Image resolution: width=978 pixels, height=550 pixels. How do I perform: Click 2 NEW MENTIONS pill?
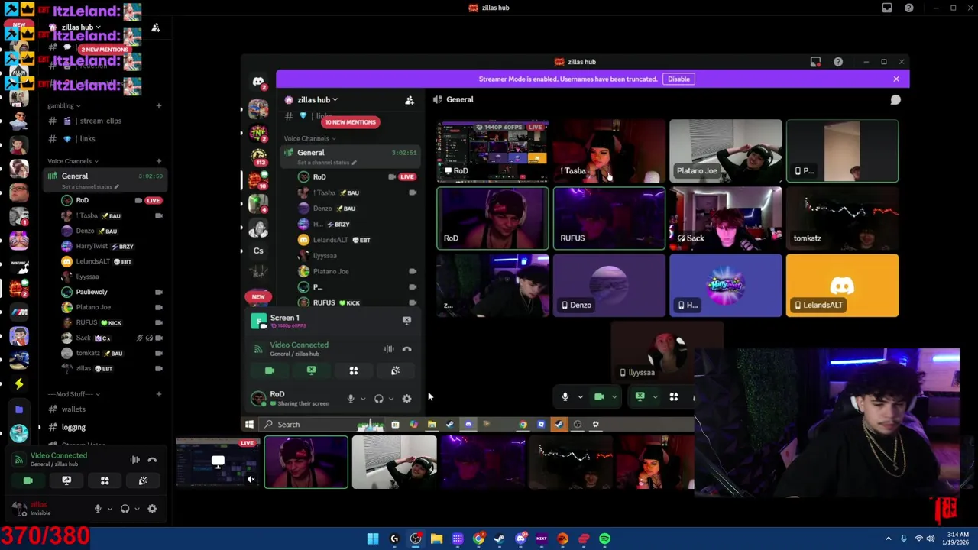point(104,50)
